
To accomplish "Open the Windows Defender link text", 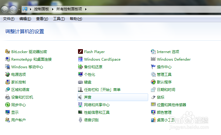I will coord(174,59).
